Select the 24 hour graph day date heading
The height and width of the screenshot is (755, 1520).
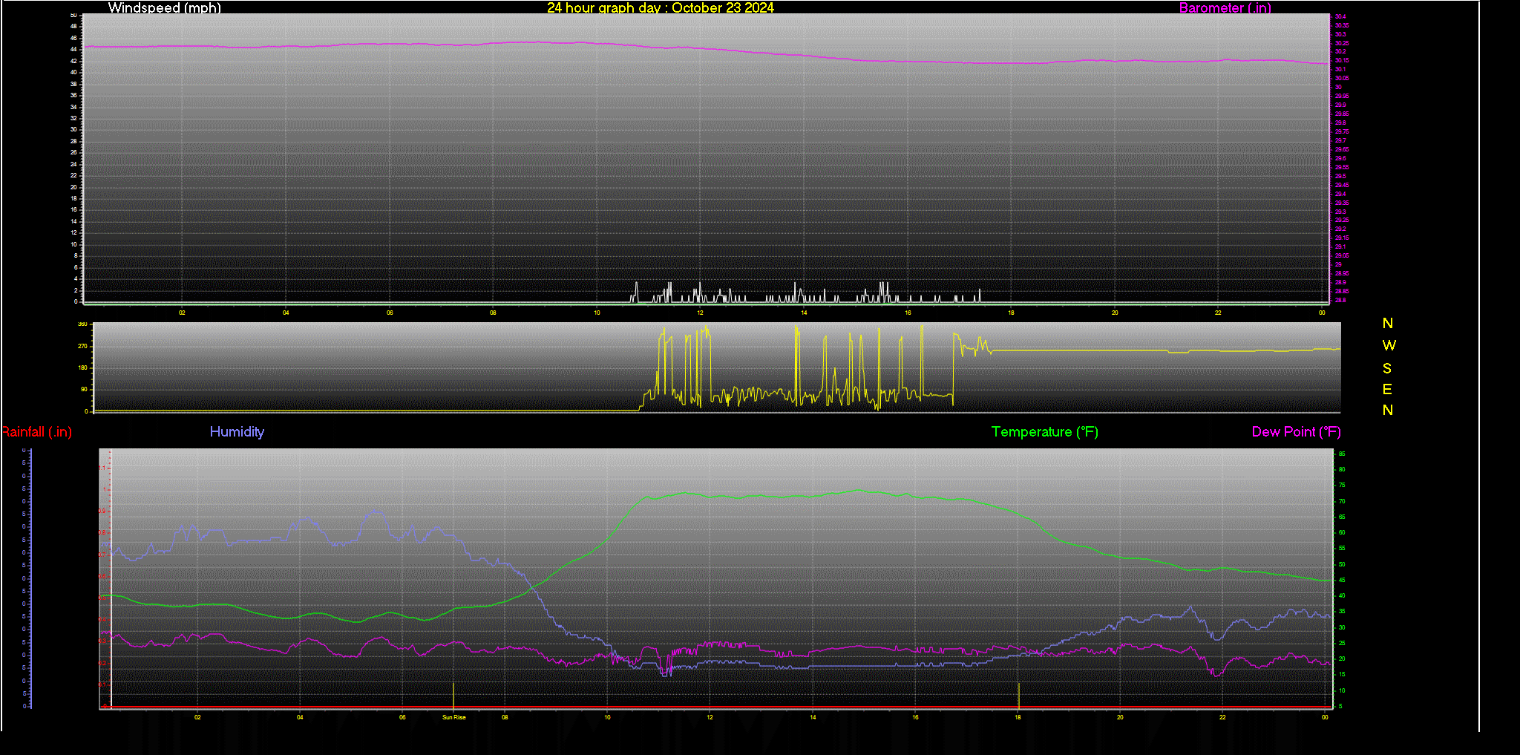point(661,7)
